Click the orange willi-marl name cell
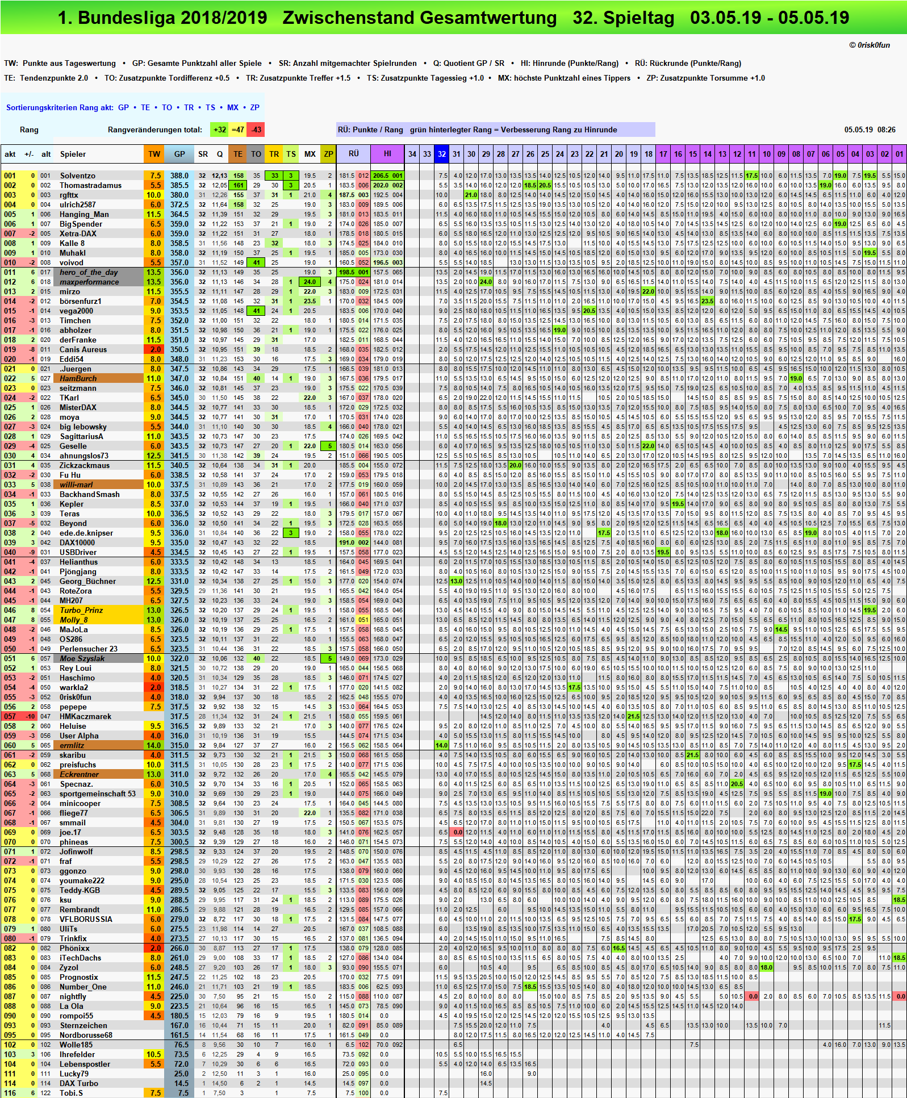Screen dimensions: 907x1098 pyautogui.click(x=98, y=485)
